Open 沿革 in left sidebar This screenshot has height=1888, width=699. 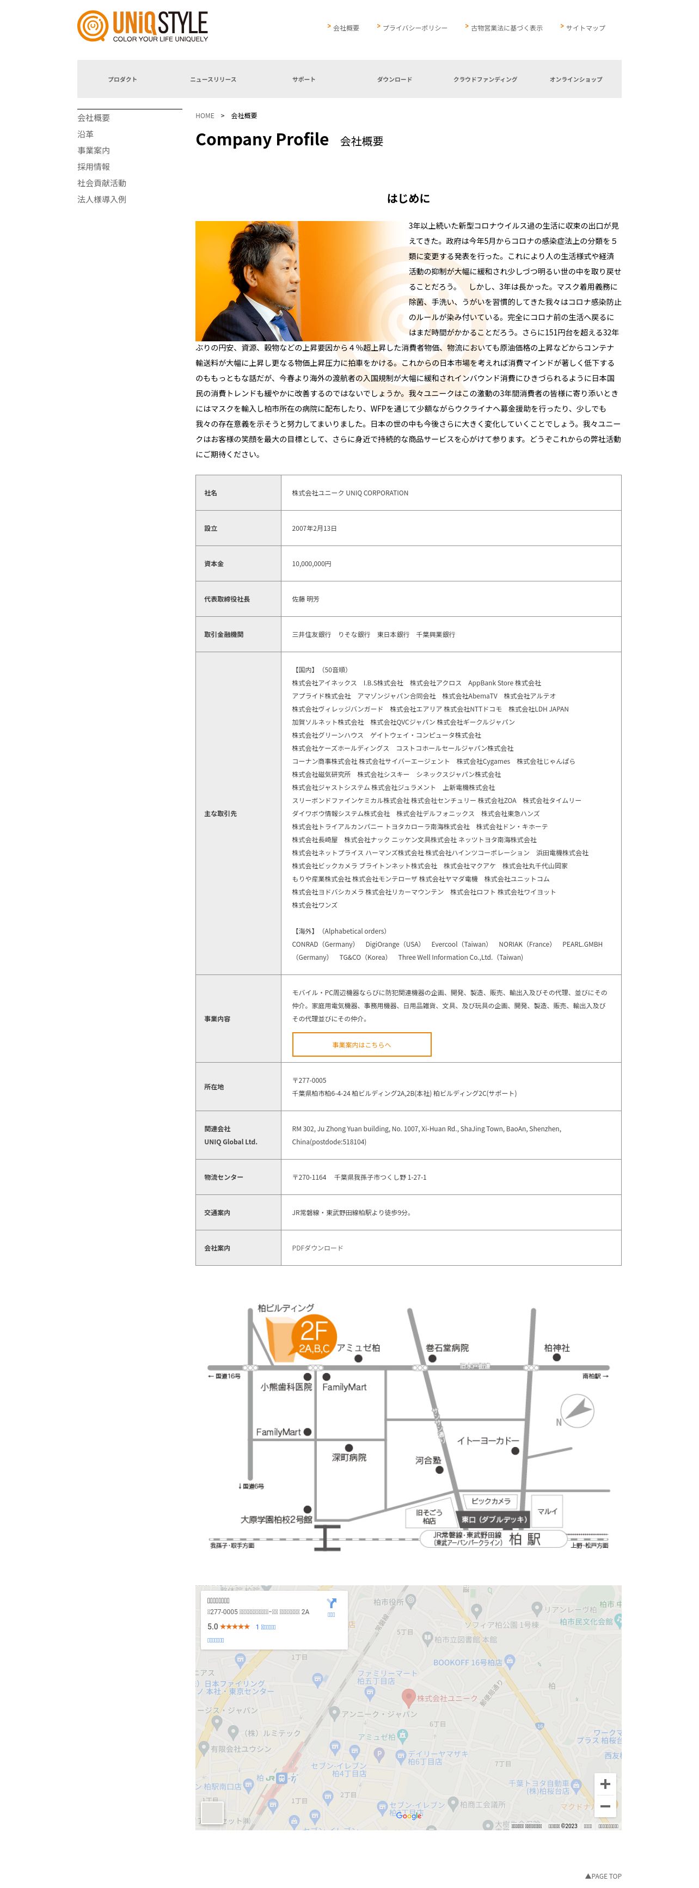point(85,134)
